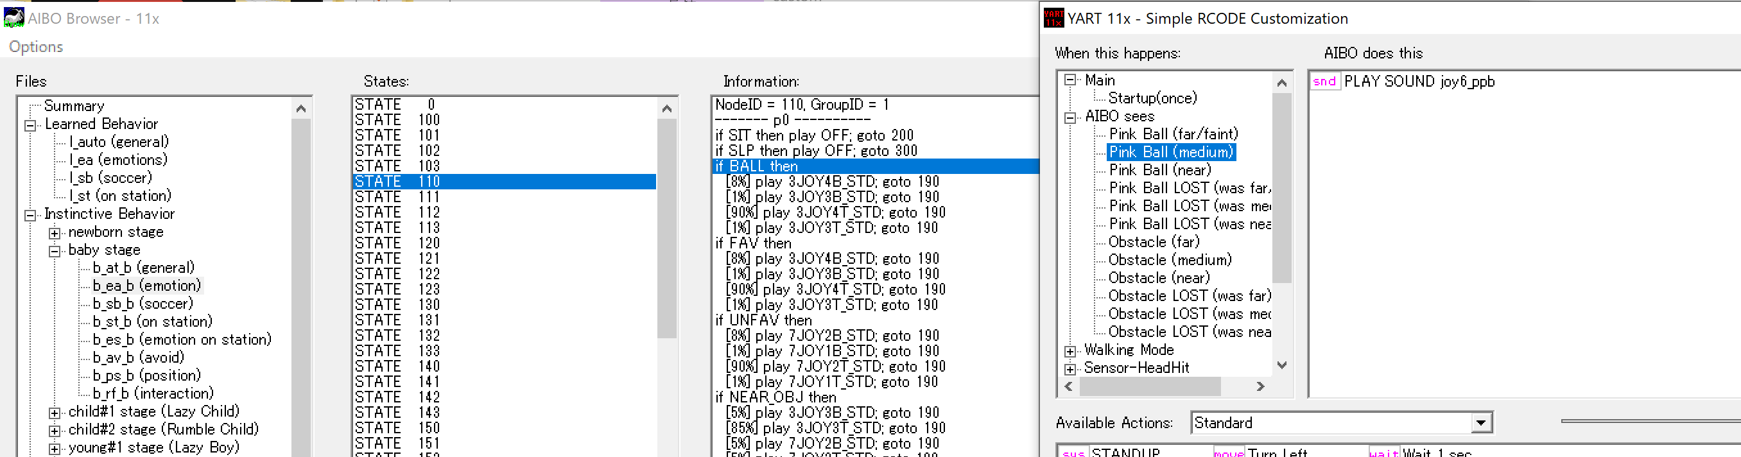1741x457 pixels.
Task: Click the snd tag of PLAY SOUND joy6_ppb
Action: coord(1324,82)
